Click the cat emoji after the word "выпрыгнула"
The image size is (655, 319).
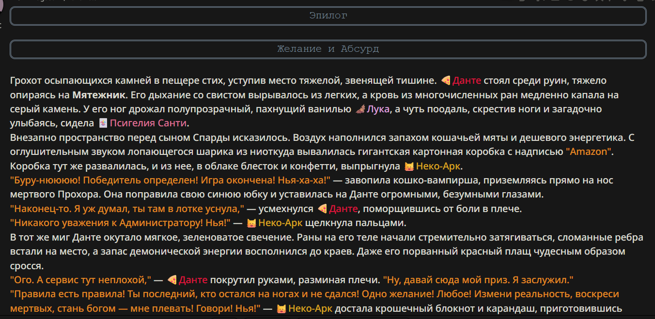[409, 167]
